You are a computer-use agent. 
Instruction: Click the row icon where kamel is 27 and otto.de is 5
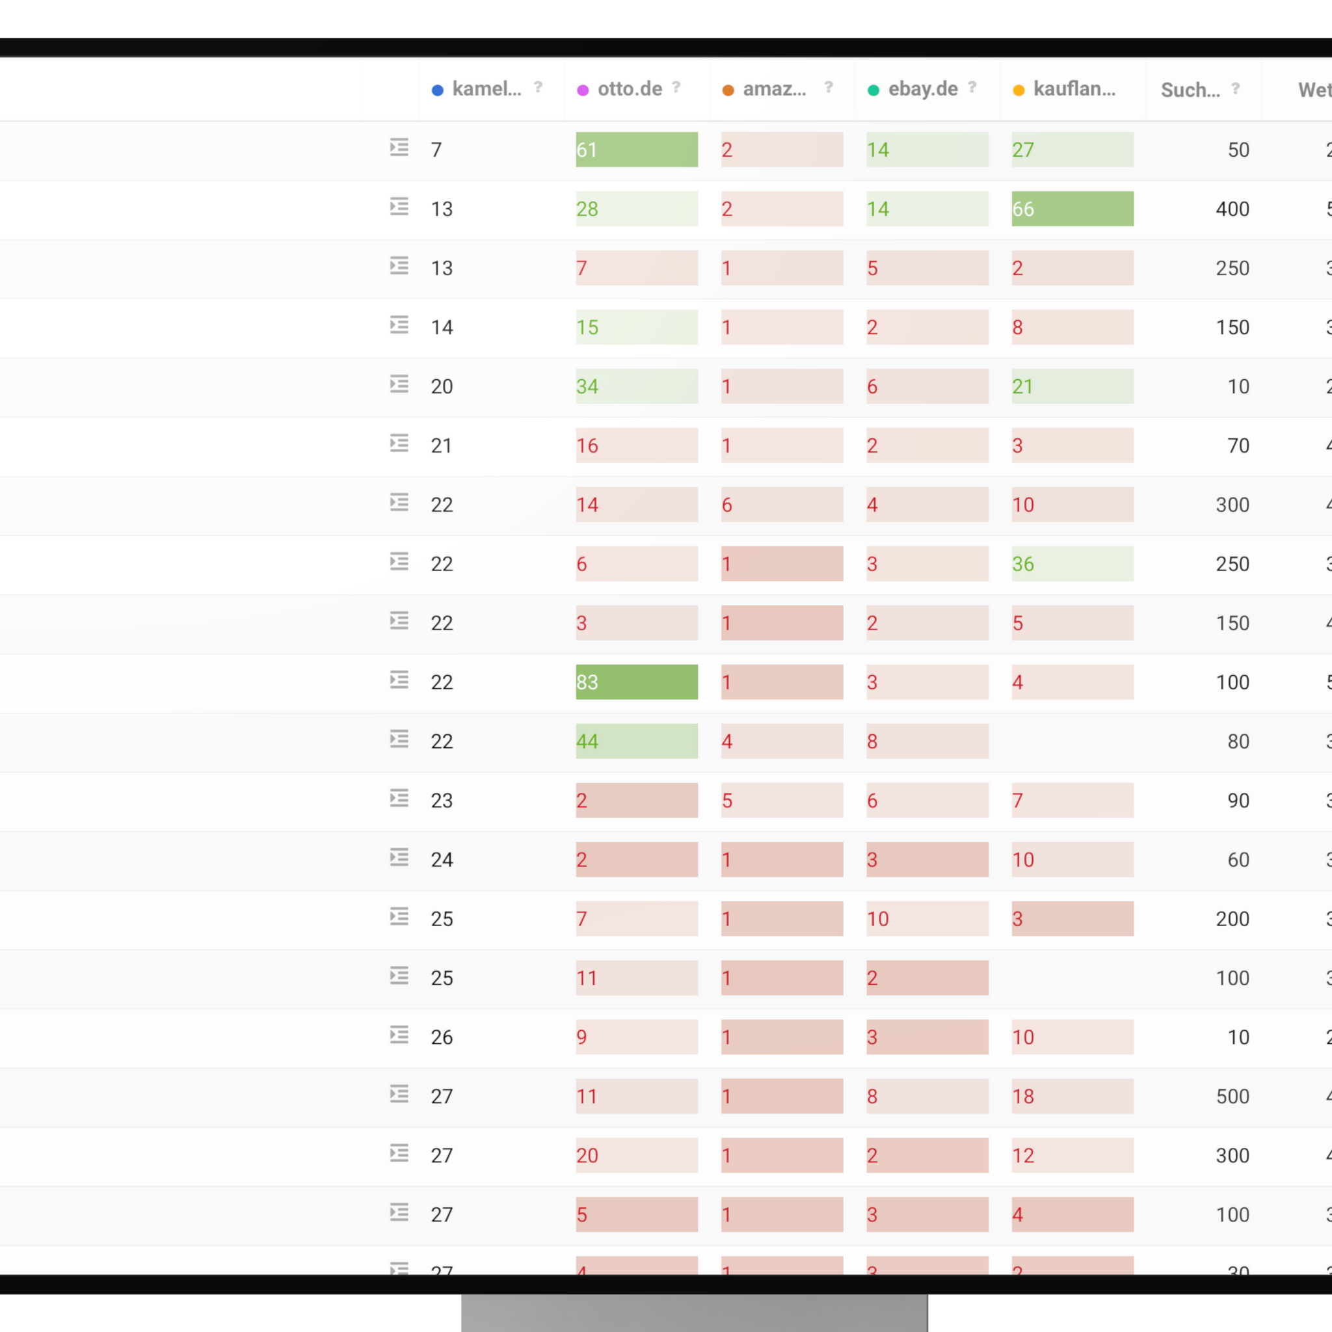(x=399, y=1214)
